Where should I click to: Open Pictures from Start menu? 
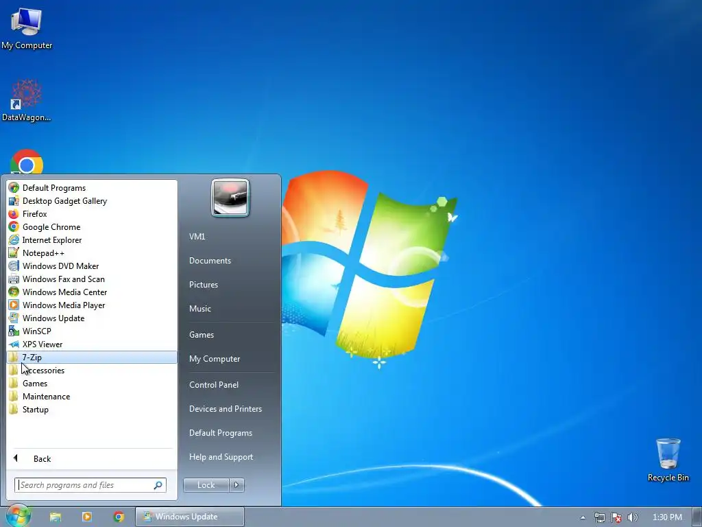tap(203, 285)
